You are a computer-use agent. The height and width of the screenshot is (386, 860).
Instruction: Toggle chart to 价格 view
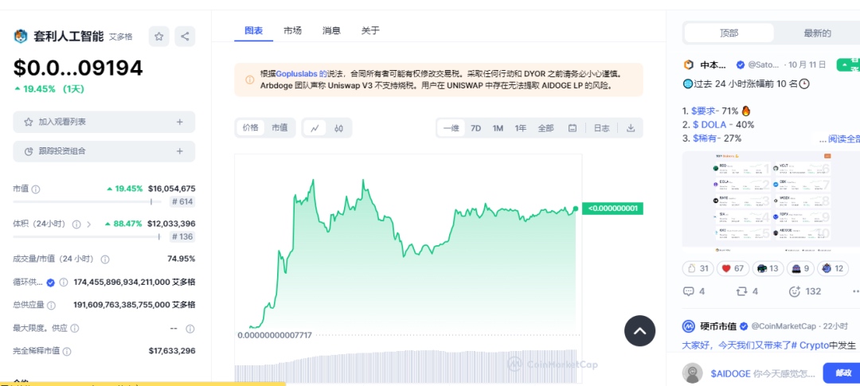click(x=251, y=128)
